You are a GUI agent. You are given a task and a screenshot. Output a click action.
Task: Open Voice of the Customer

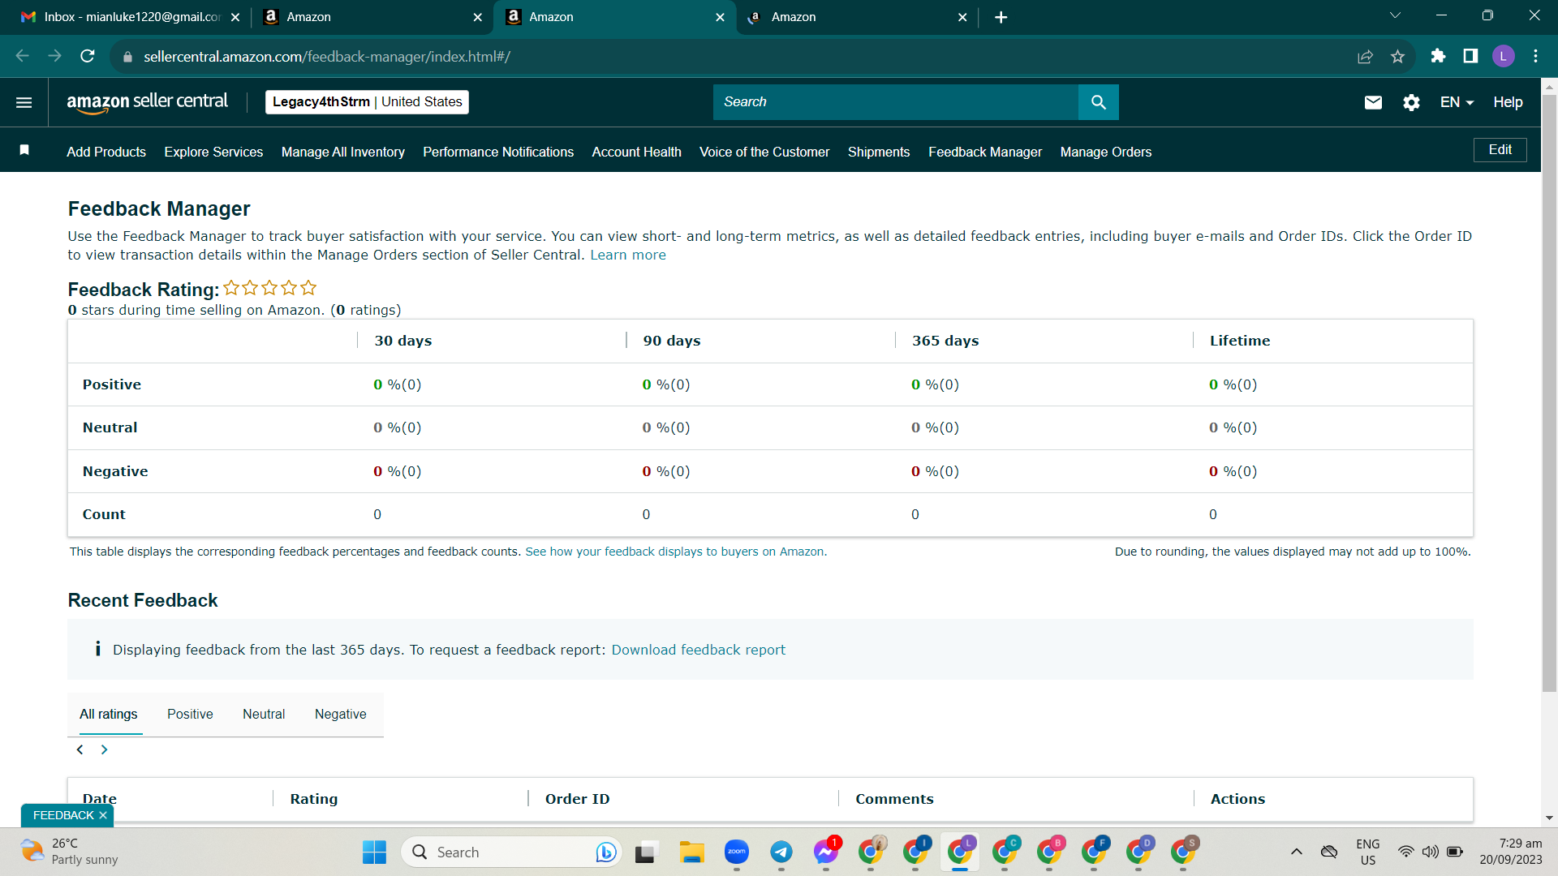pos(764,152)
